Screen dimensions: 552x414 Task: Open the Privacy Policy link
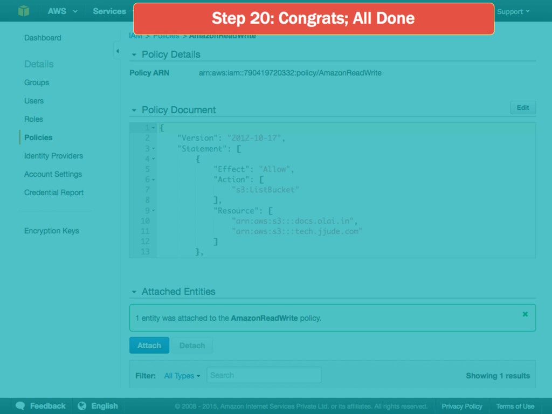pos(462,406)
